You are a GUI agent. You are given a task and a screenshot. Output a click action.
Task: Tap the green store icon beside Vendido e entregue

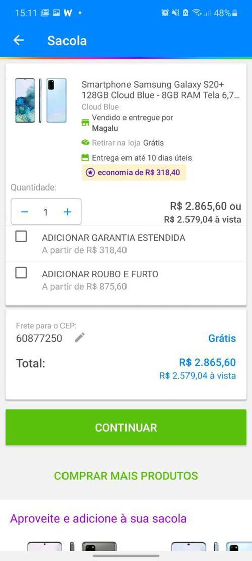[x=85, y=123]
